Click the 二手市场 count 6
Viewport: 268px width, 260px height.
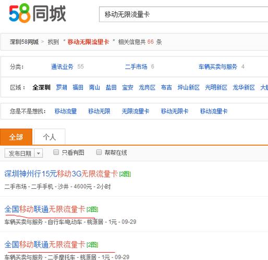coord(152,67)
